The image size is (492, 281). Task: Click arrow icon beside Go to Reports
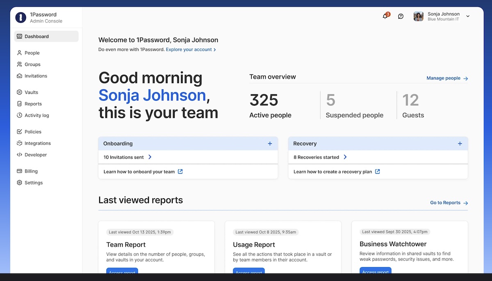tap(465, 203)
